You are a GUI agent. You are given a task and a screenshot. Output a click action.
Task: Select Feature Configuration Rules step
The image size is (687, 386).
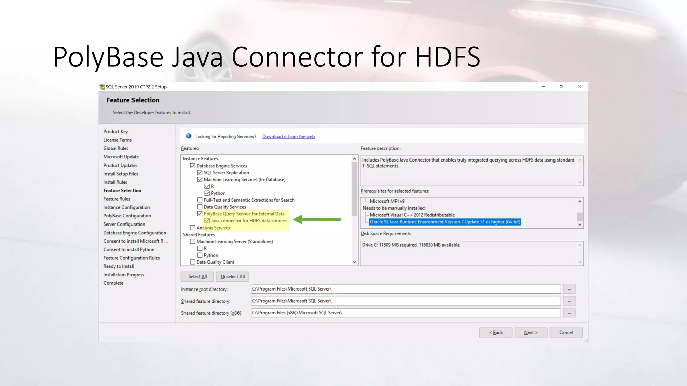131,258
